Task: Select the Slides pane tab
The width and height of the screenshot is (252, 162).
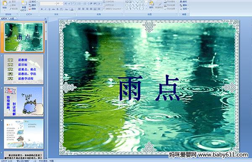Action: point(4,19)
